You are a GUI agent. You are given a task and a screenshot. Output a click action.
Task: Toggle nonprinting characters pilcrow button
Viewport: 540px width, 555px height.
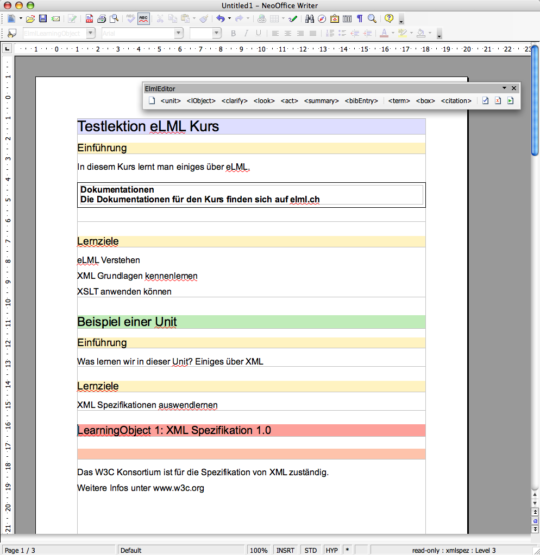point(360,19)
